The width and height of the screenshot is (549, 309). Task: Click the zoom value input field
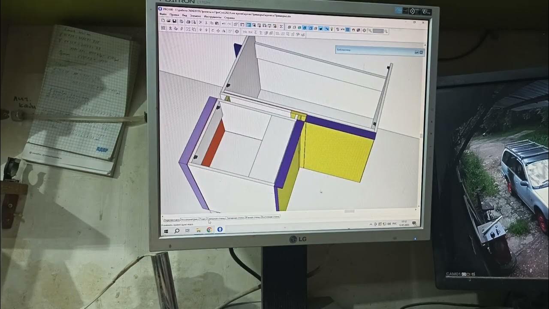click(377, 31)
